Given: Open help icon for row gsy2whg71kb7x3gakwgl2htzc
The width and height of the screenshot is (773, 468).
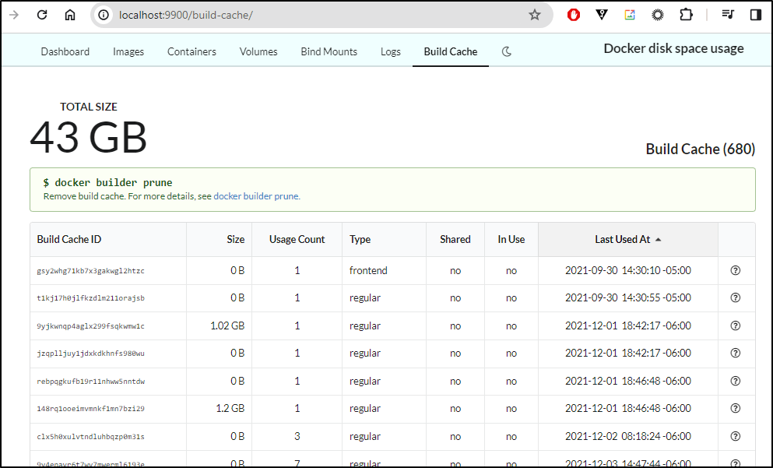Looking at the screenshot, I should click(x=736, y=270).
